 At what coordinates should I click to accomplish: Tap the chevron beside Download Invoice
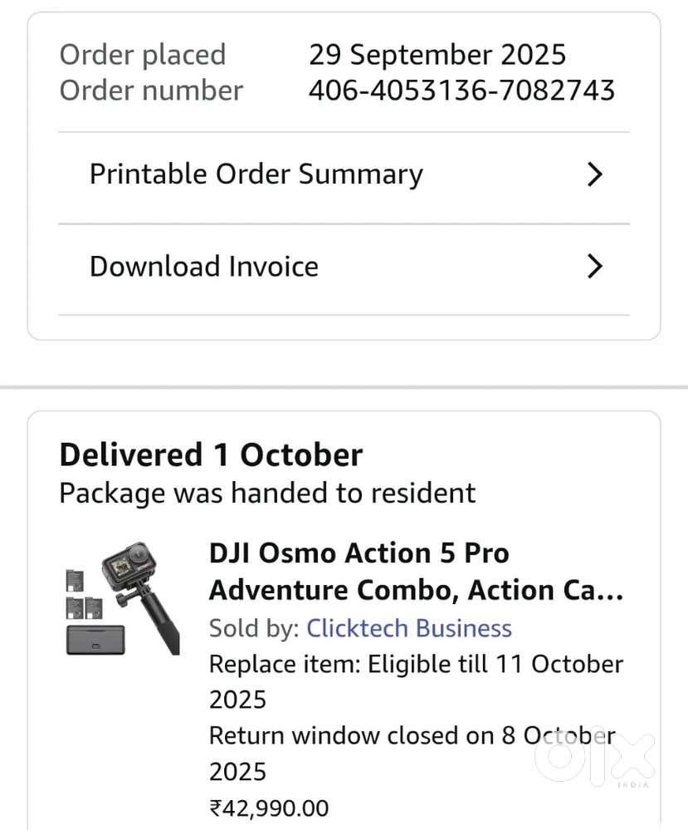click(594, 267)
